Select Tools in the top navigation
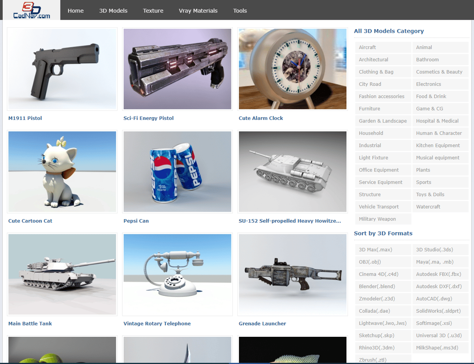The image size is (474, 364). pos(240,11)
